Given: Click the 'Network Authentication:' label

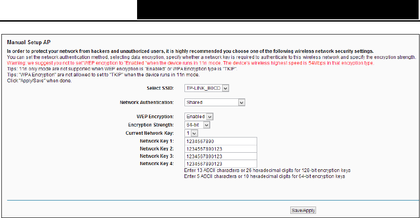Looking at the screenshot, I should [147, 102].
